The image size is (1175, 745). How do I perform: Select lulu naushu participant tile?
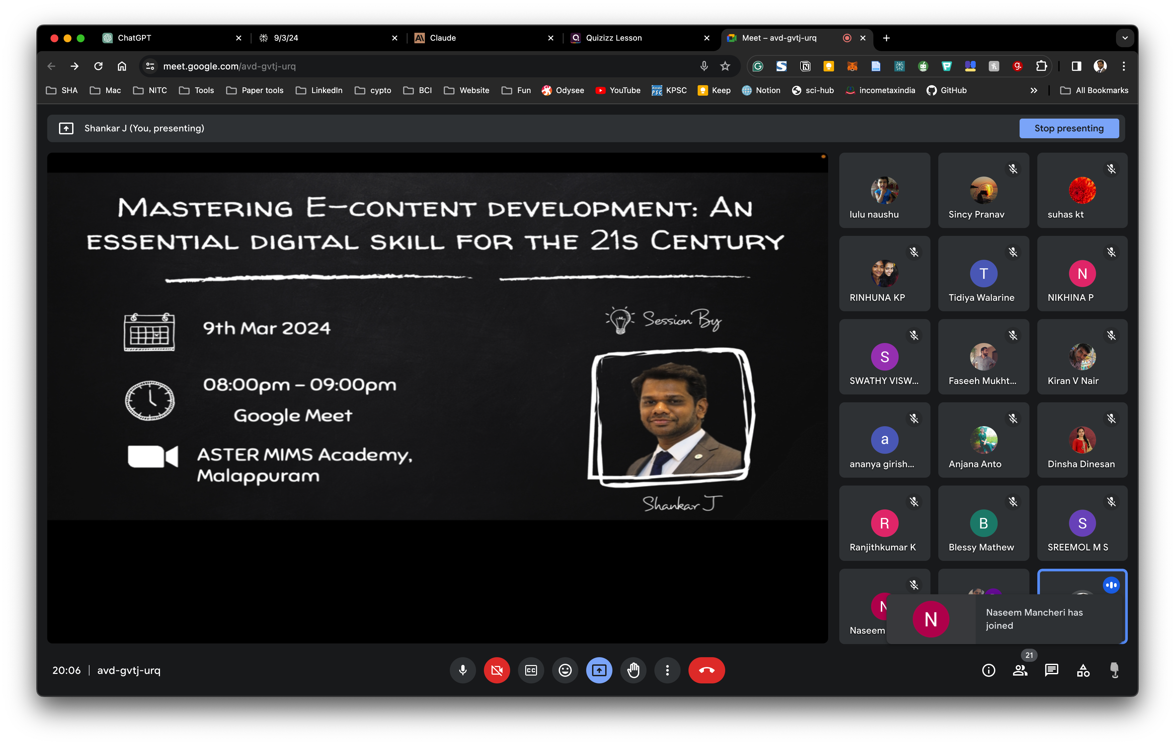coord(884,190)
